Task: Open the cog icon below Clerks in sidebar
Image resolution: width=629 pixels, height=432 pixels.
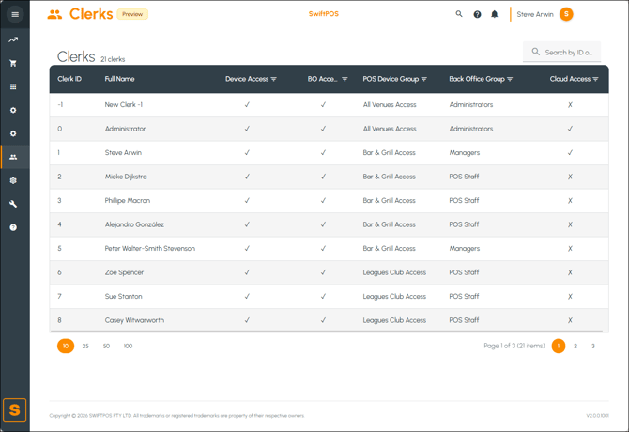Action: coord(13,180)
